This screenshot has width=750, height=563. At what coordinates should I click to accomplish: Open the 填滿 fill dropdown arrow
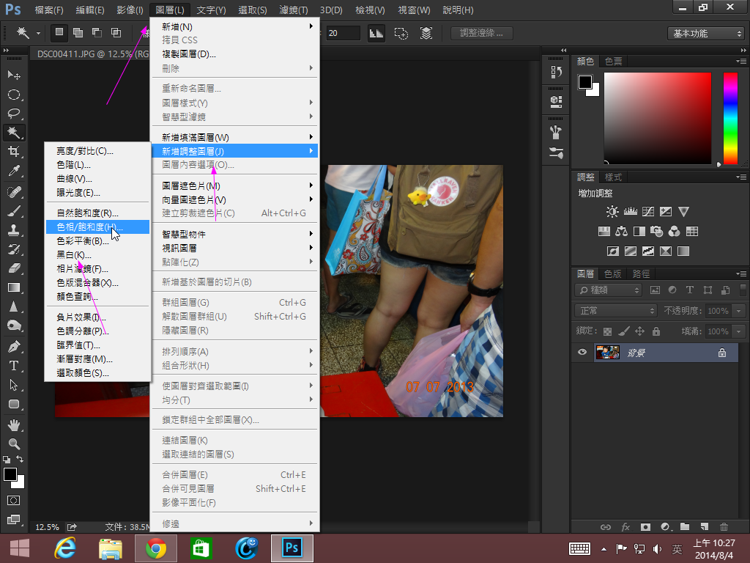pos(739,331)
